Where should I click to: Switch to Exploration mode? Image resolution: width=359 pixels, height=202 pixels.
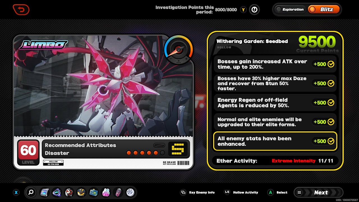290,10
